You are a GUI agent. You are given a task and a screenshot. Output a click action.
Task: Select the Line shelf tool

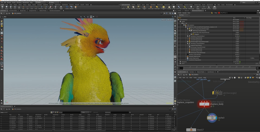coord(27,7)
